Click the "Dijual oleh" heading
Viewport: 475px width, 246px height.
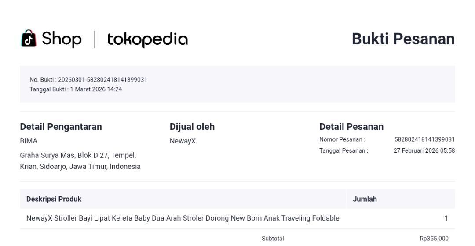[x=192, y=127]
